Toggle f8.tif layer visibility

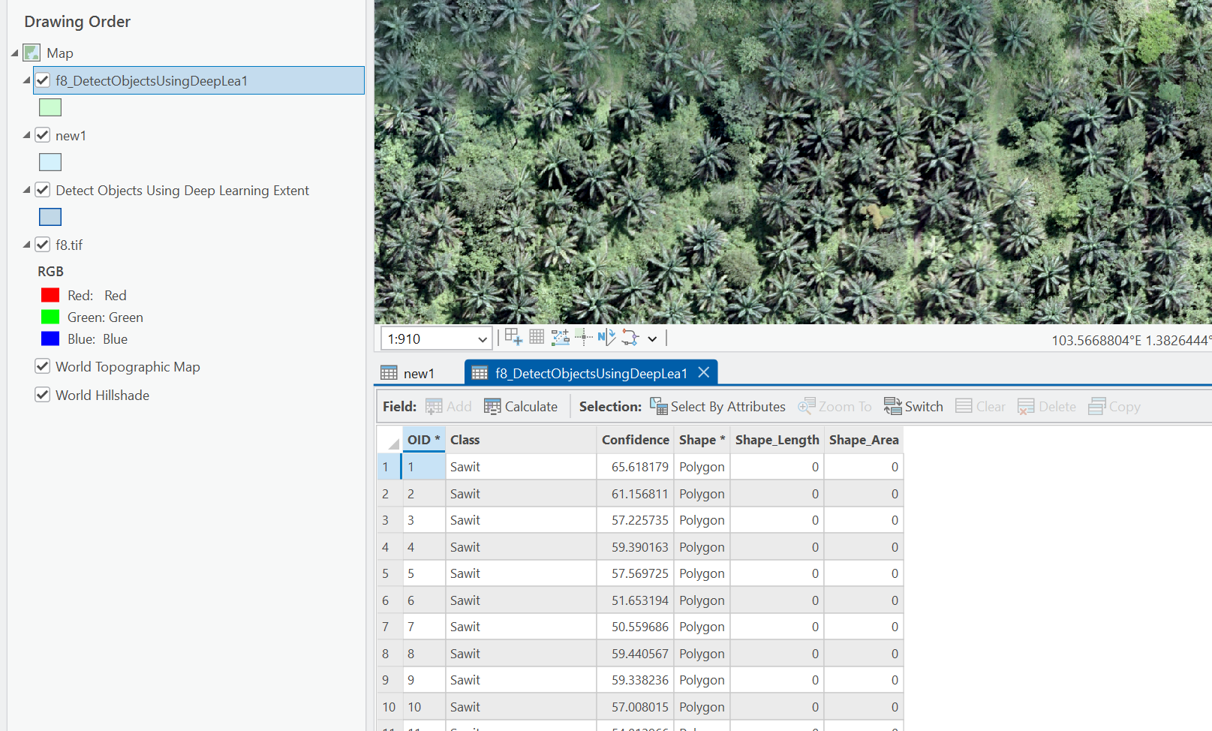43,245
